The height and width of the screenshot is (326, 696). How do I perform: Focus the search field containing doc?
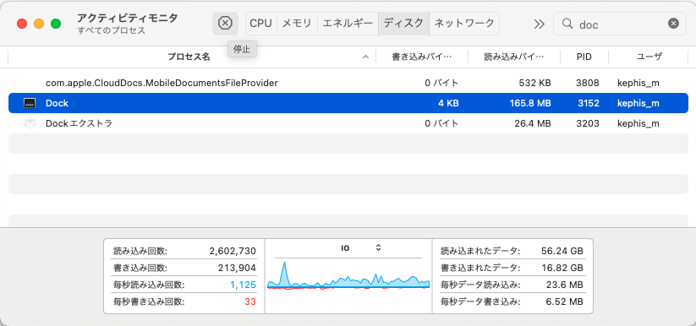click(621, 24)
